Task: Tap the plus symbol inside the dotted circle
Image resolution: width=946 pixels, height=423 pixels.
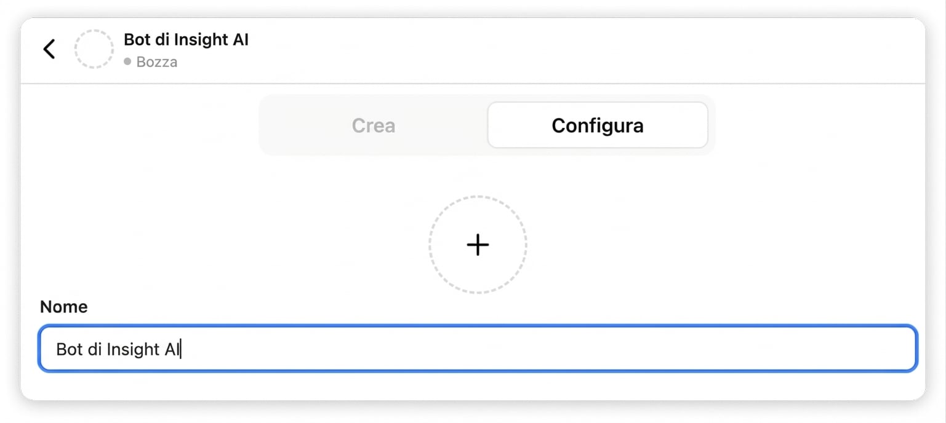Action: pos(478,245)
